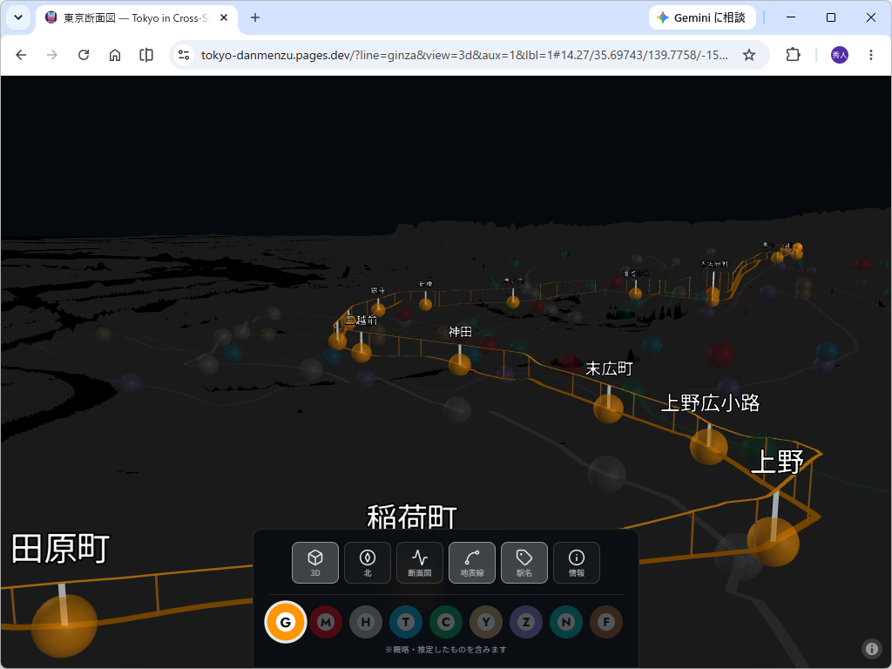Select the F Fukutoshin line circle
The height and width of the screenshot is (669, 892).
(606, 622)
